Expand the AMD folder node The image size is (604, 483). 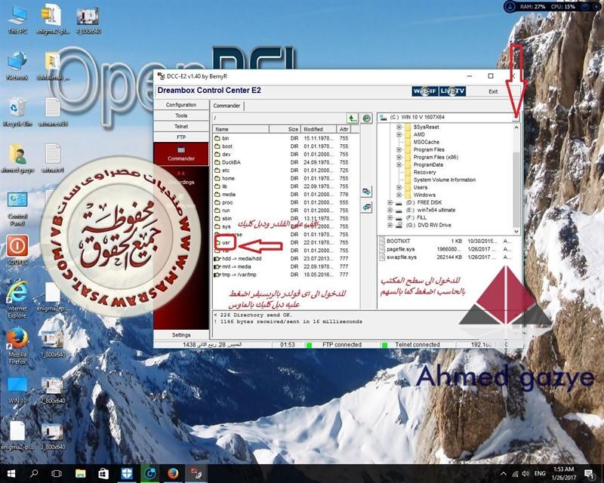(399, 134)
